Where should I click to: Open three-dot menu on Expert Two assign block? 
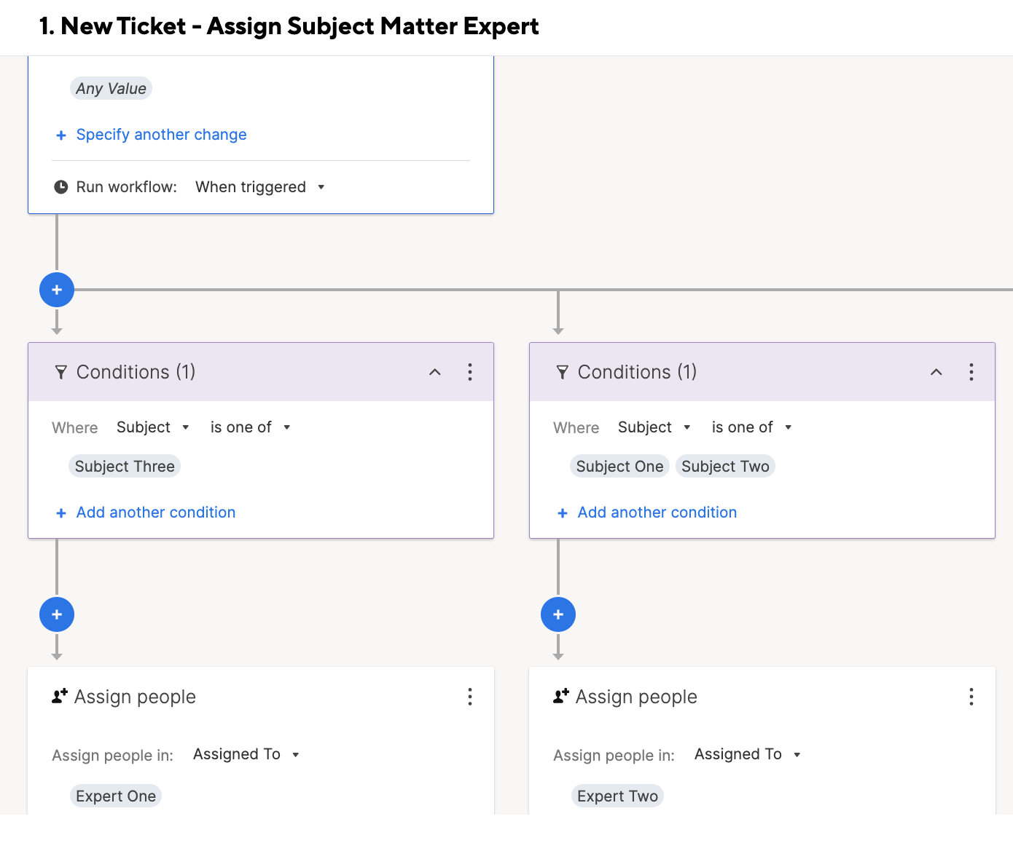(971, 697)
